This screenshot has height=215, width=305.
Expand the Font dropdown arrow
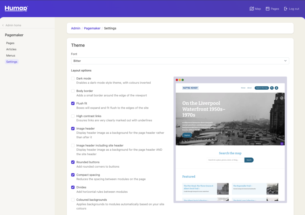285,61
